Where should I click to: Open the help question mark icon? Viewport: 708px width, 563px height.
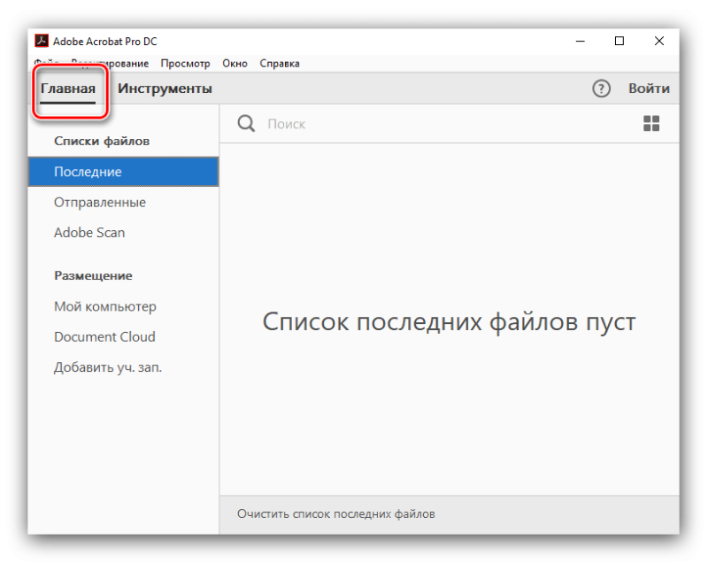point(601,89)
